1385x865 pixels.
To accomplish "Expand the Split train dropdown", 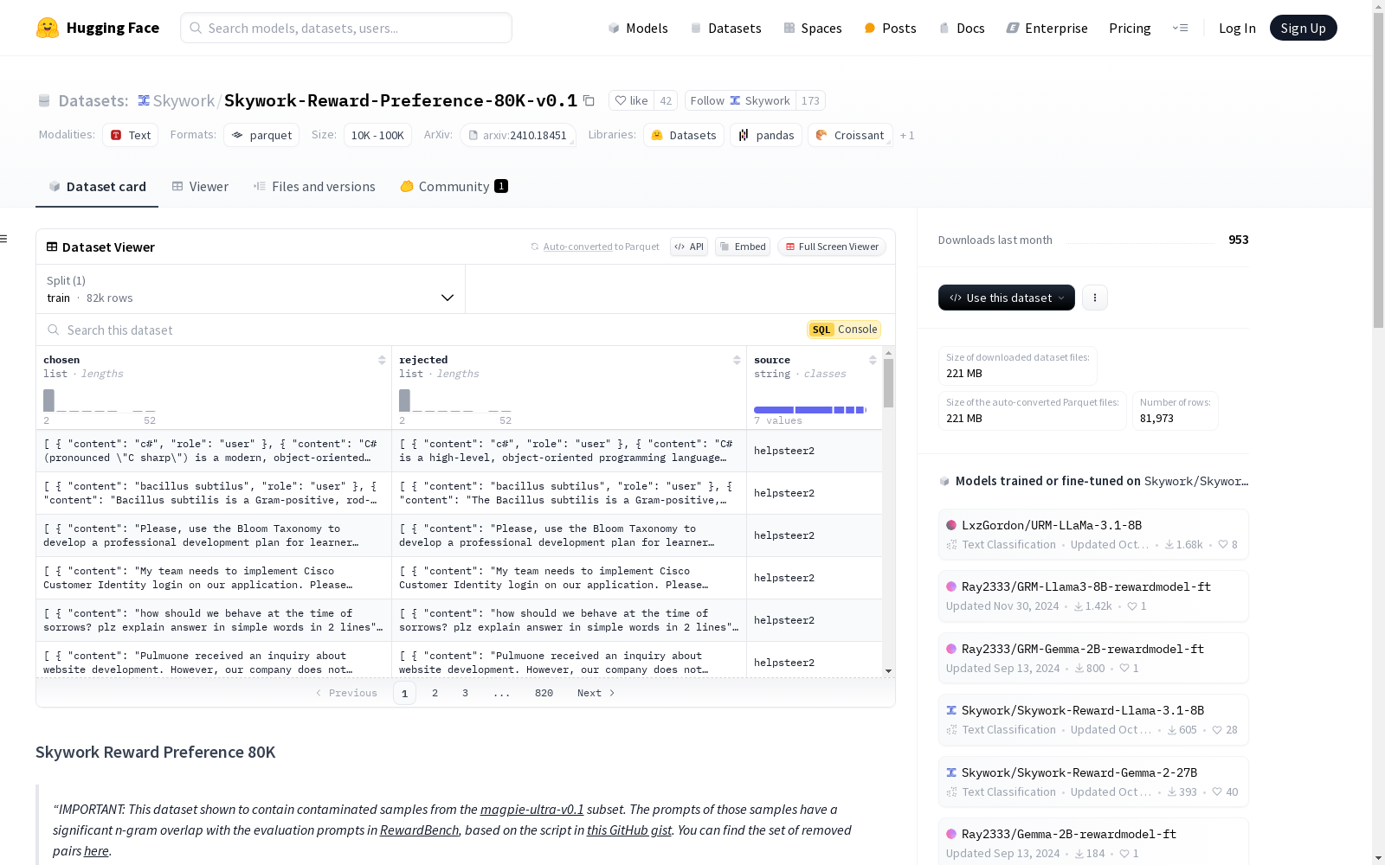I will coord(250,289).
